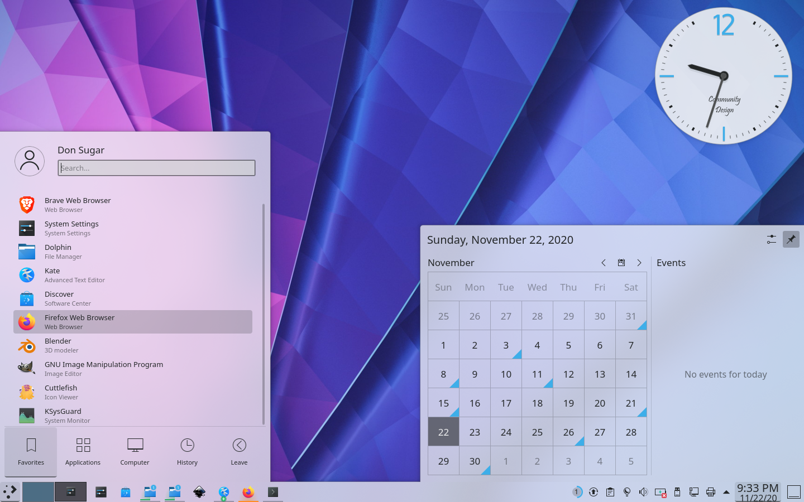Toggle the calendar popup pin button

click(791, 239)
